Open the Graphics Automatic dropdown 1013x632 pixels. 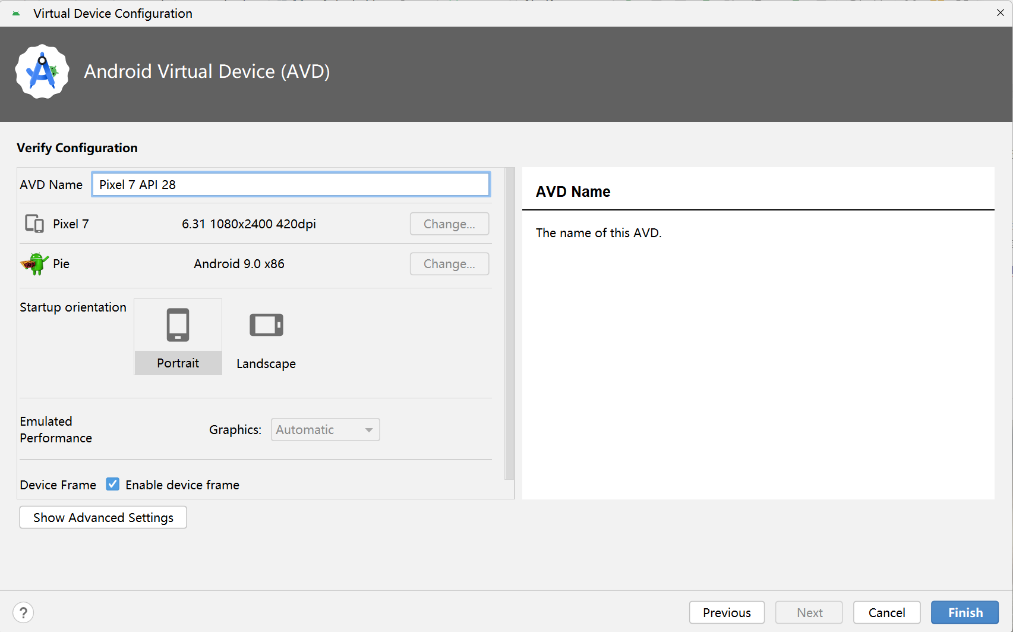pyautogui.click(x=325, y=429)
